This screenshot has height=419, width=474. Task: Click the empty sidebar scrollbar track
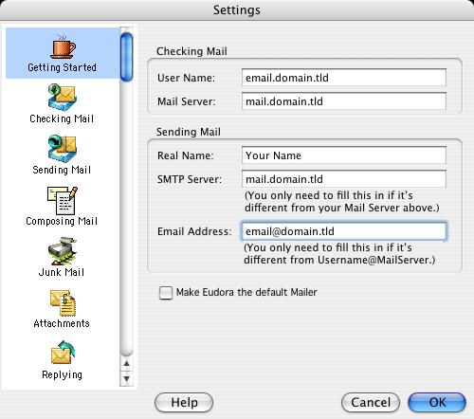coord(126,218)
